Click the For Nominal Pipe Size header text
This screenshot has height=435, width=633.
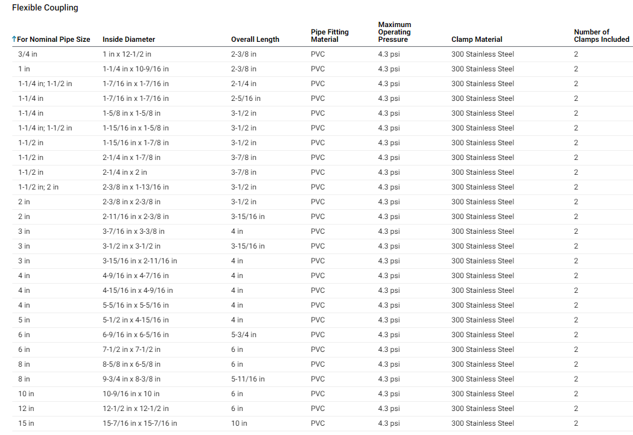[x=54, y=39]
